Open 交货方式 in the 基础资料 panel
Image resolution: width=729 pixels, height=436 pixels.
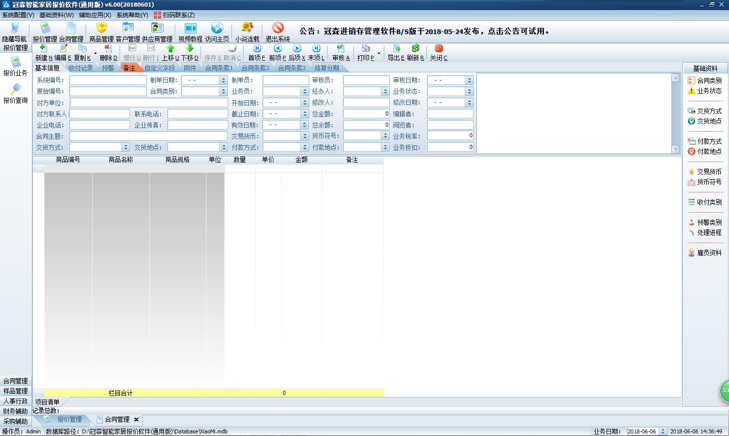(x=705, y=111)
